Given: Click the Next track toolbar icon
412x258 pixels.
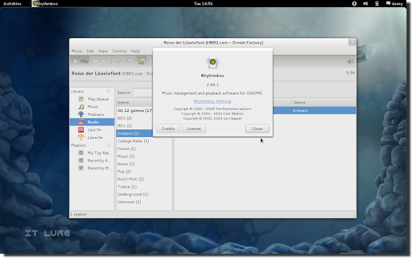Looking at the screenshot, I should (104, 61).
